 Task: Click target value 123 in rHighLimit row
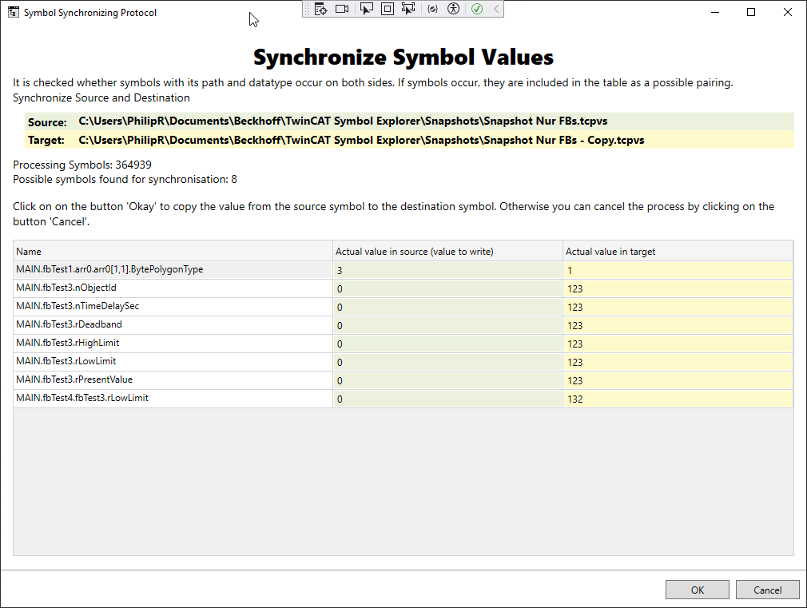click(x=678, y=344)
